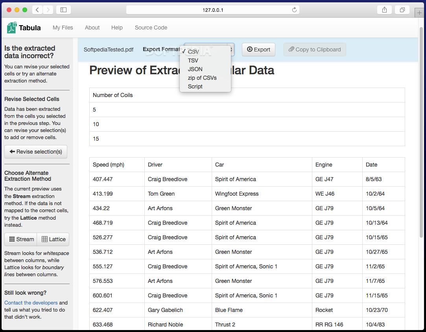Click the speed cell 536.712
426x332 pixels.
pyautogui.click(x=117, y=252)
